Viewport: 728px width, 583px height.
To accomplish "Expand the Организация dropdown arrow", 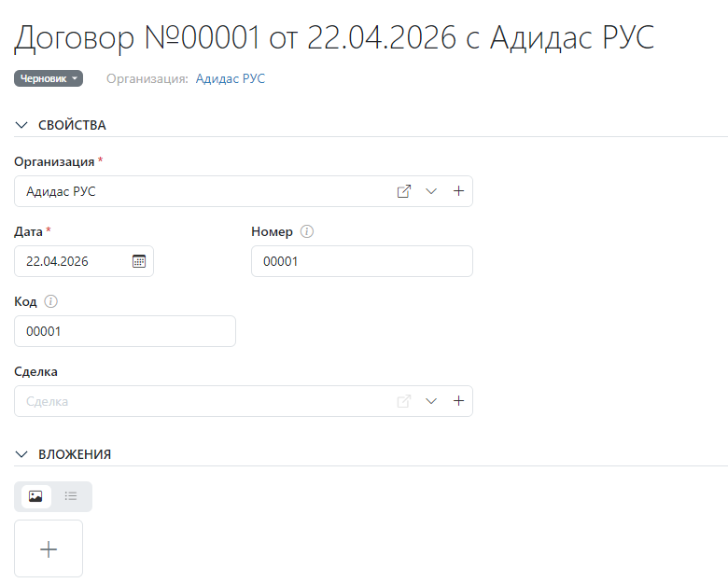I will click(431, 191).
